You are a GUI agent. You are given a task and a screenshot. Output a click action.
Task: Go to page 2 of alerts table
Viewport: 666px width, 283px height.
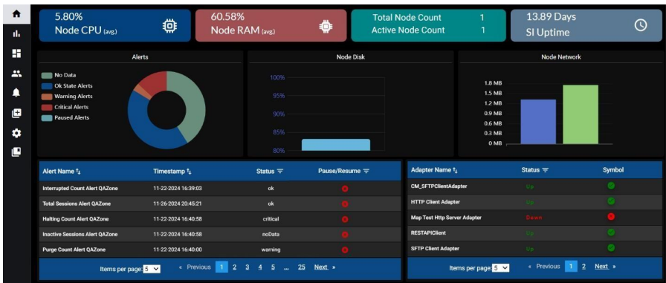coord(234,267)
